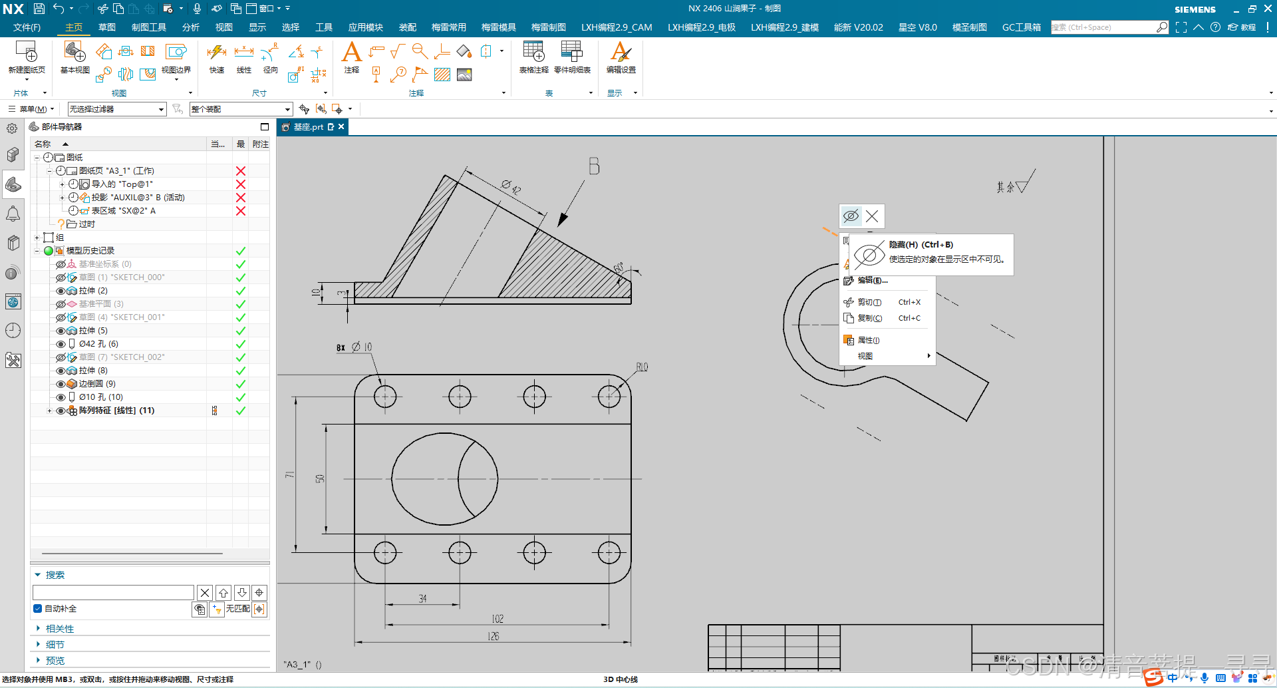
Task: Open the 整个装配 scope dropdown
Action: click(241, 109)
